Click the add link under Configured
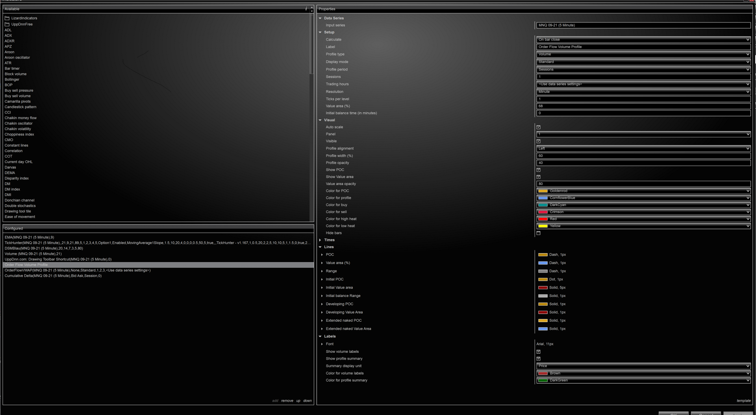756x415 pixels. coord(275,401)
